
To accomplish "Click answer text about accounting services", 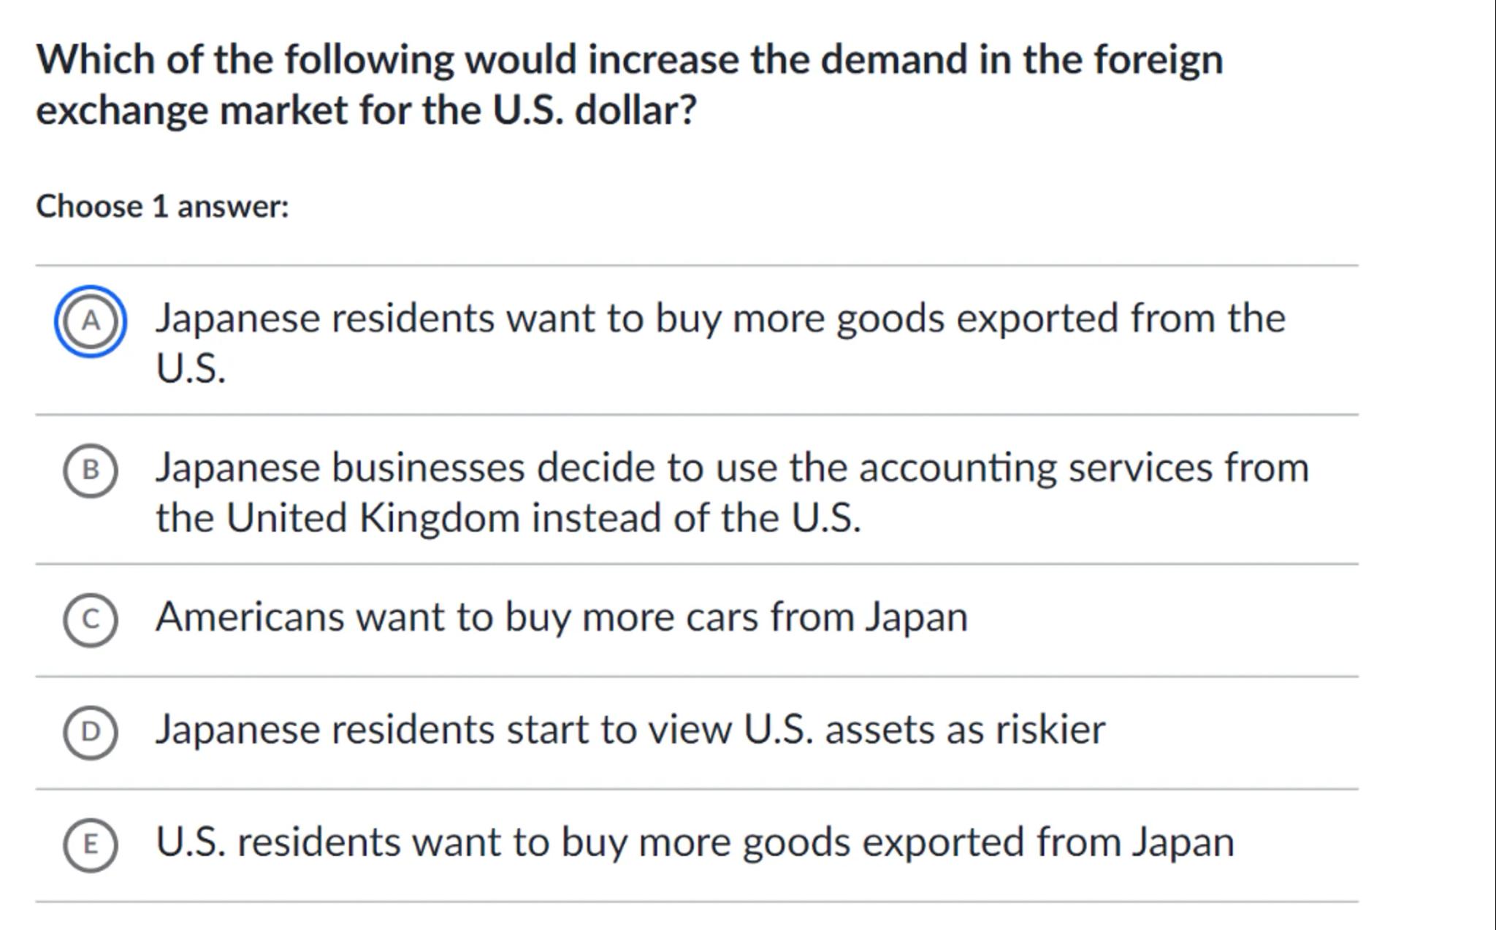I will tap(732, 468).
